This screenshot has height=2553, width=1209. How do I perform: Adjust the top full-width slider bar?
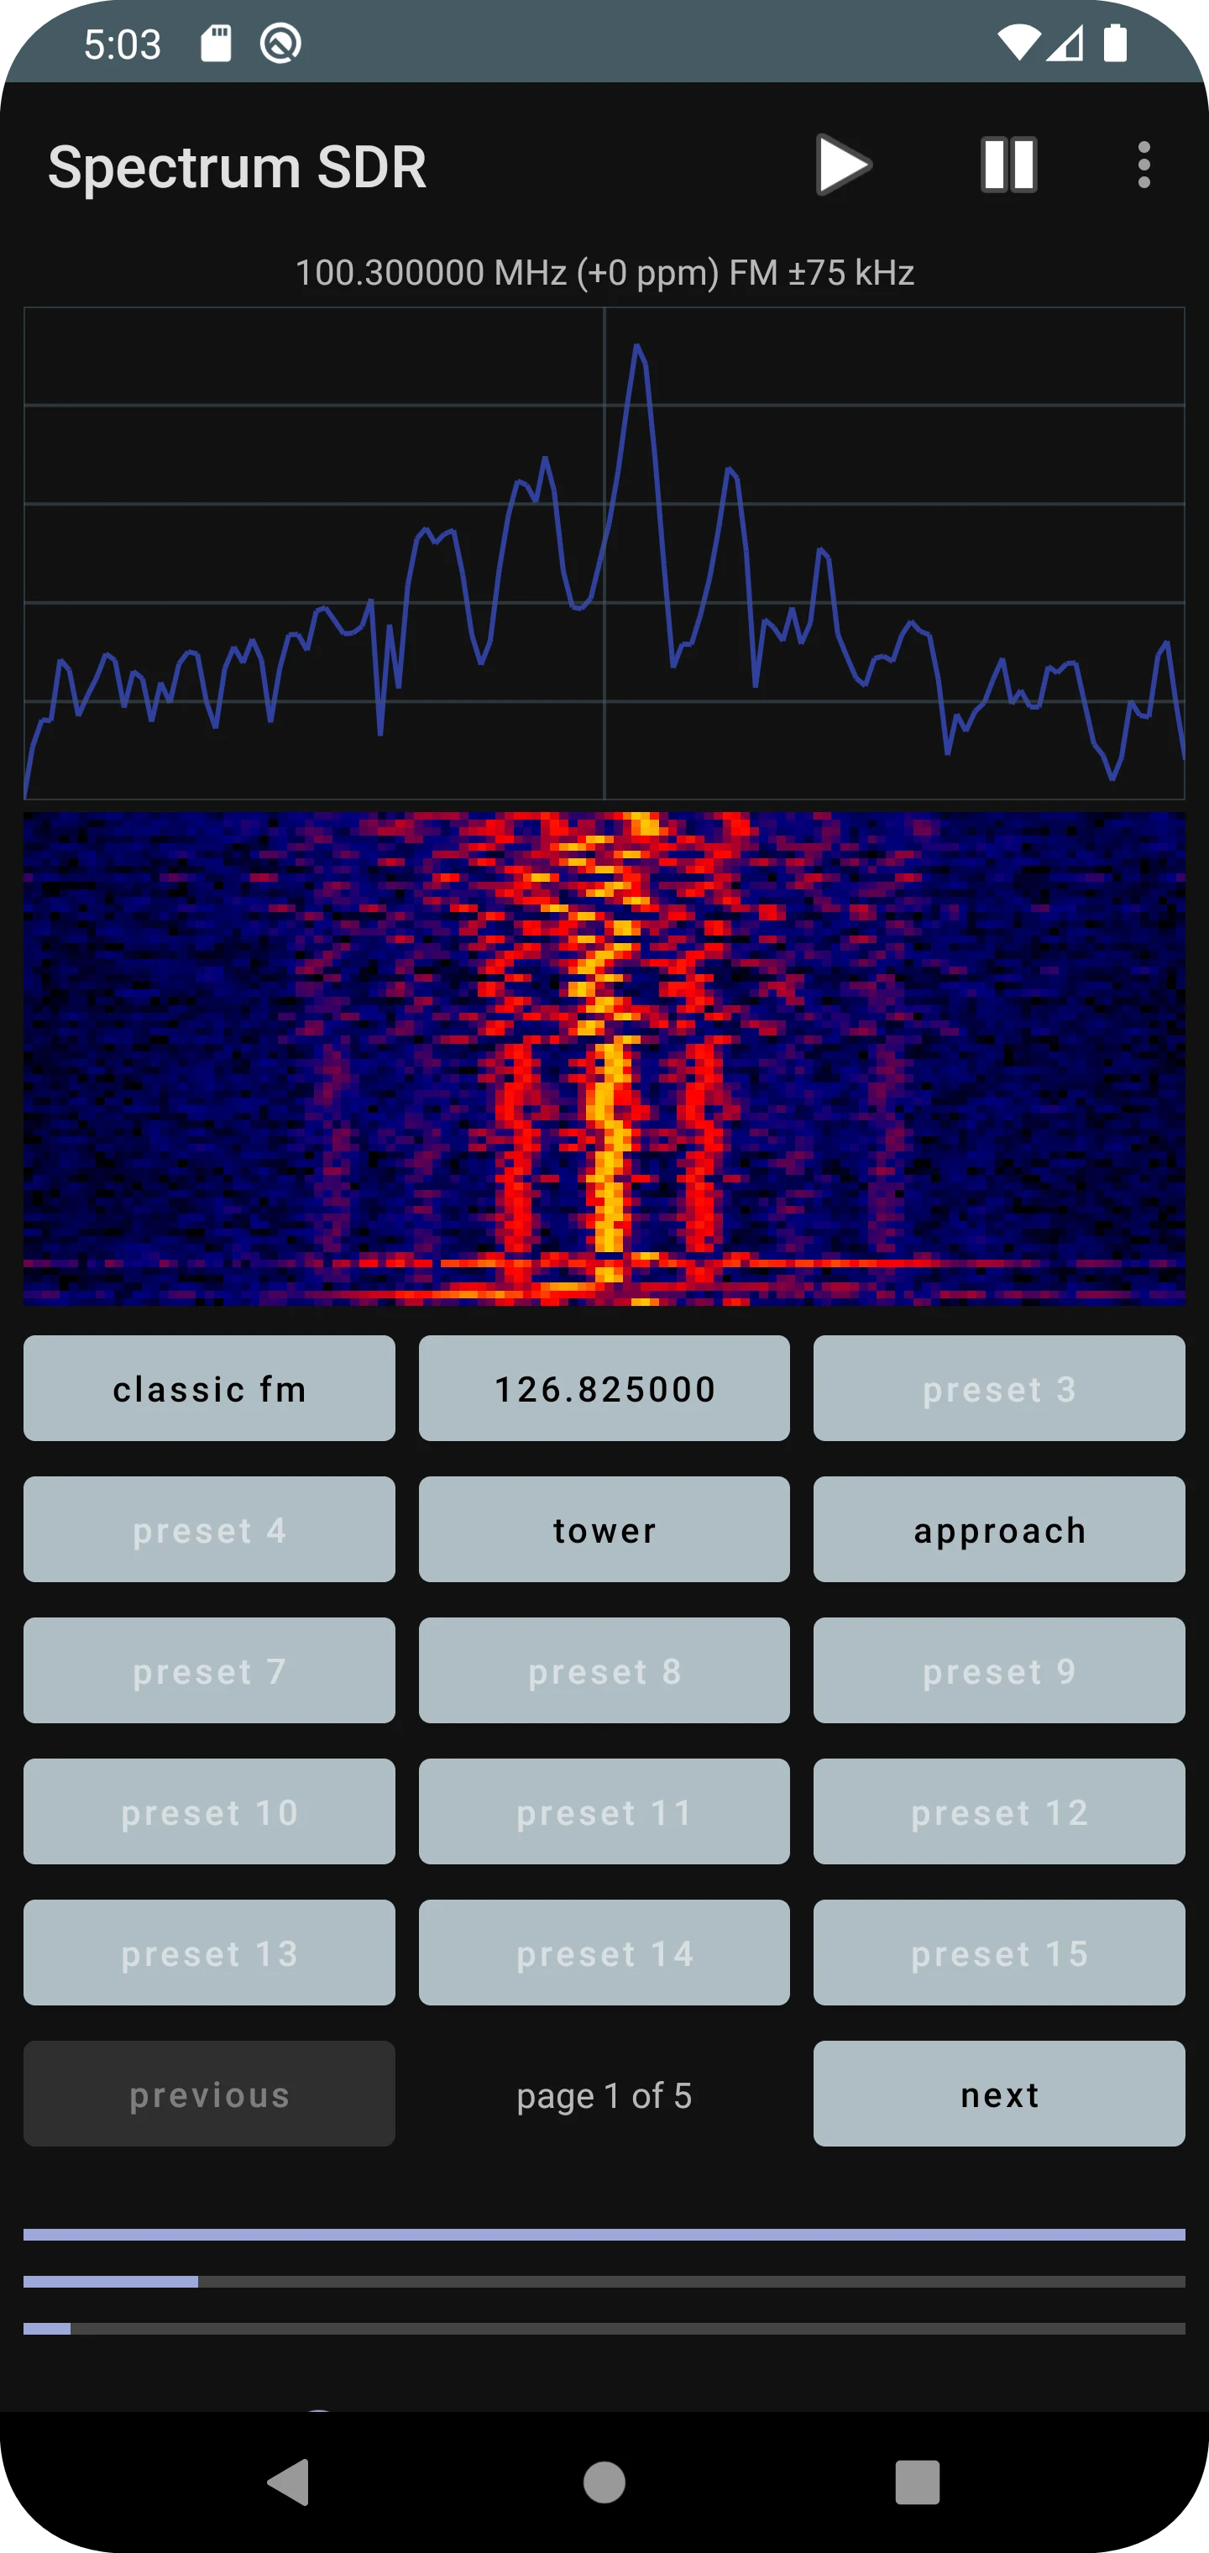point(604,2235)
